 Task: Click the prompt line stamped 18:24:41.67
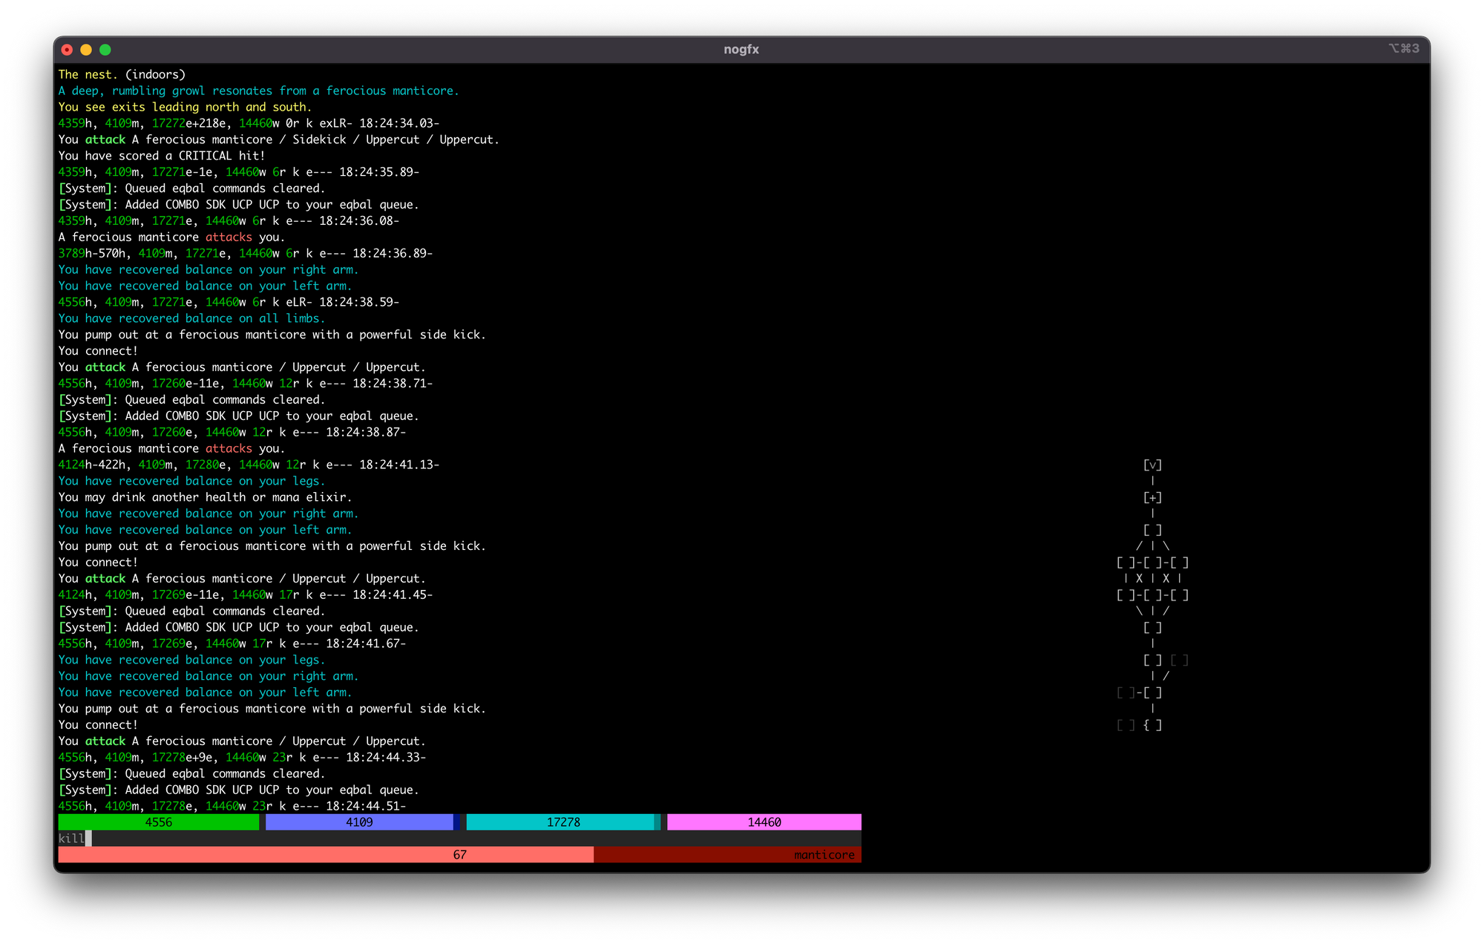[232, 644]
